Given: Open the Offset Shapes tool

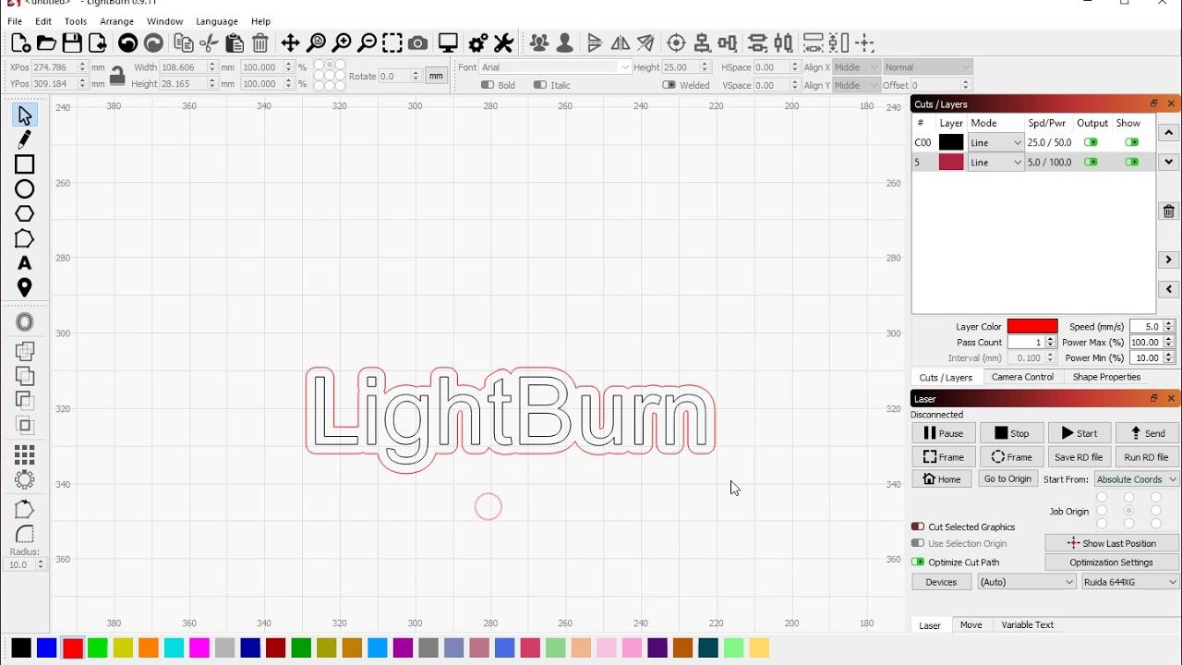Looking at the screenshot, I should (25, 321).
